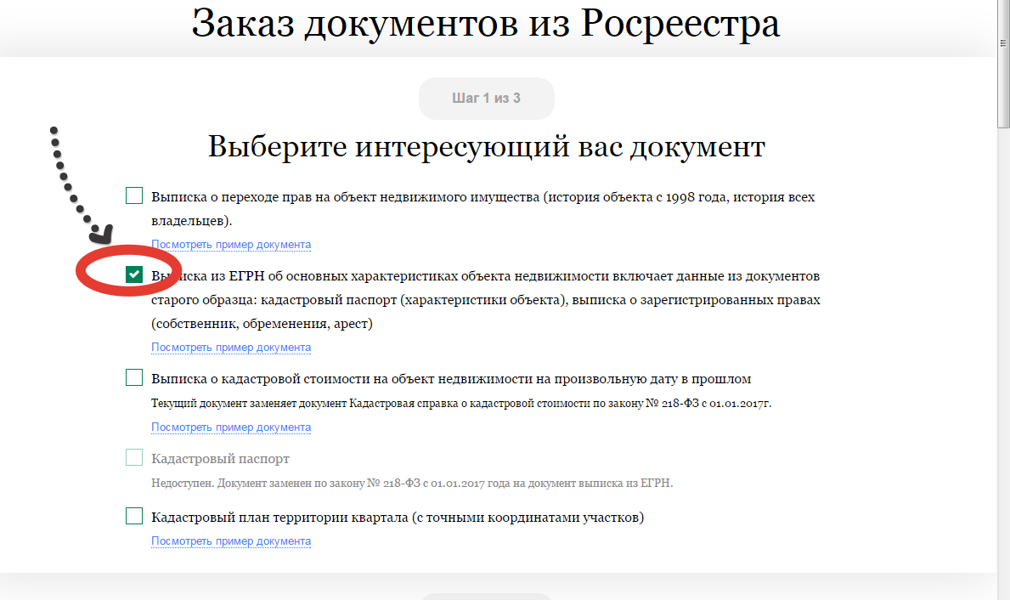
Task: Click the 'Недоступен. Документ заменен' note
Action: point(412,484)
